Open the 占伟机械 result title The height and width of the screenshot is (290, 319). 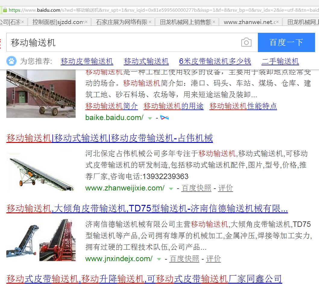(109, 138)
